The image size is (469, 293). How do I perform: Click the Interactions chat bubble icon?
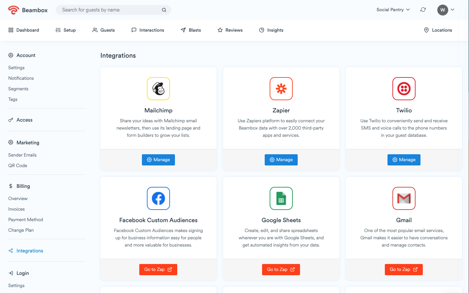[x=134, y=30]
